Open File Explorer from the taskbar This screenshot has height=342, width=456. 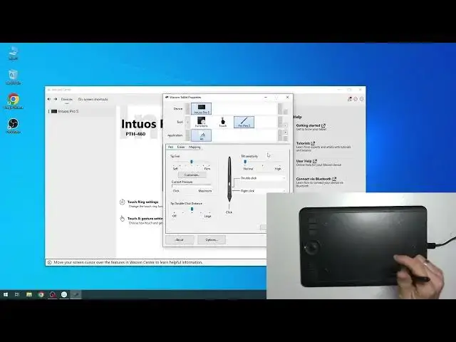(x=29, y=294)
